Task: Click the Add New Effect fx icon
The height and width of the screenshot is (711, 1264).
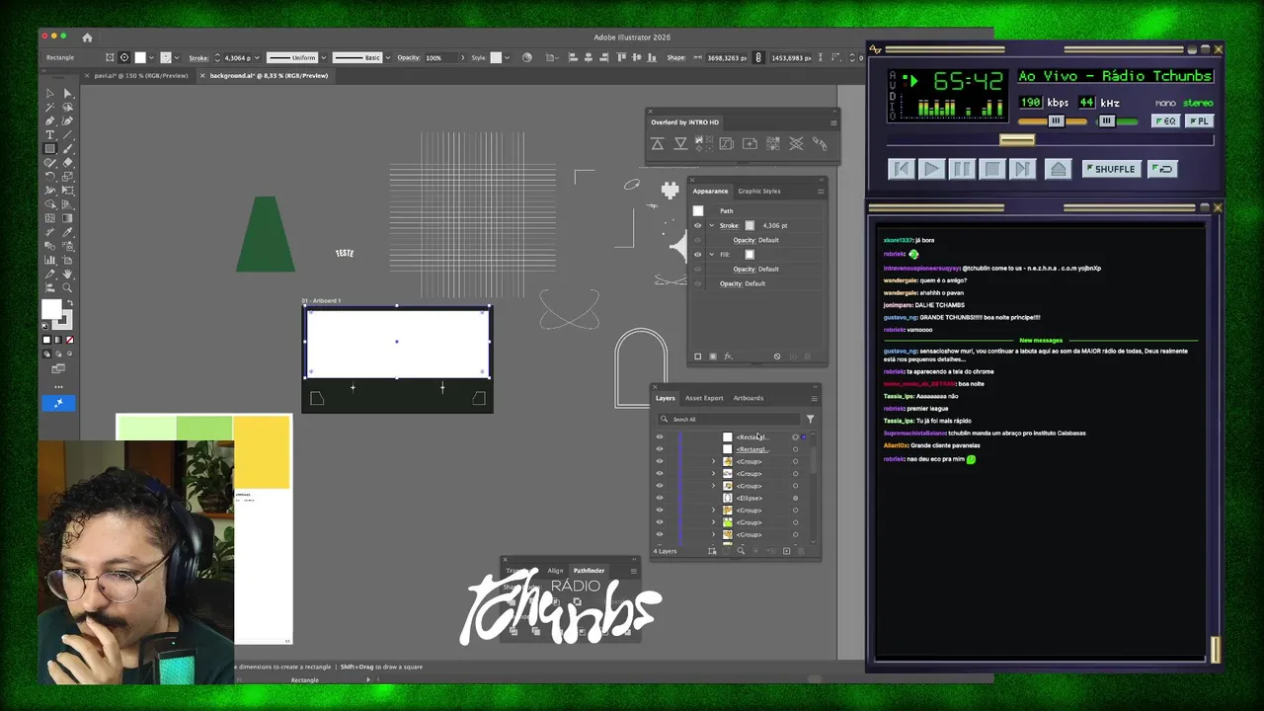Action: (729, 356)
